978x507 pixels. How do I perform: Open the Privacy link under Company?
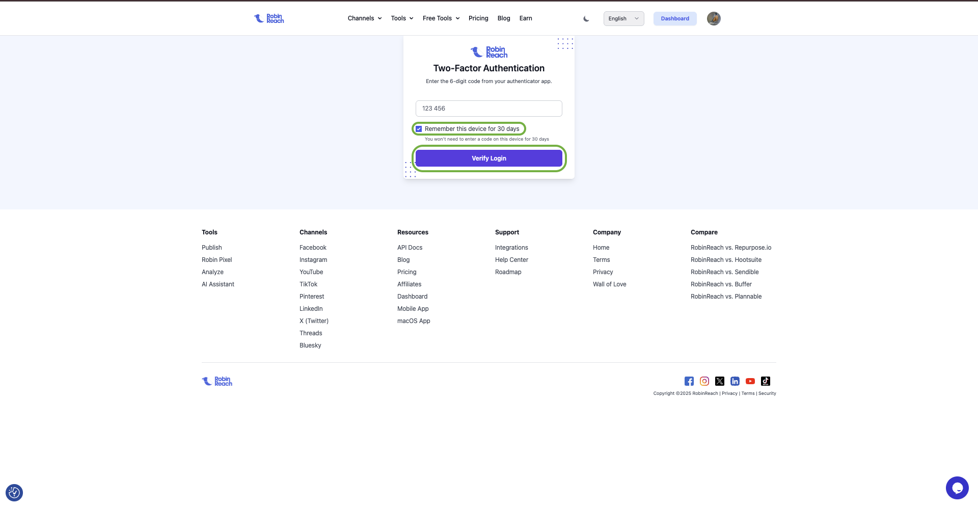tap(603, 272)
